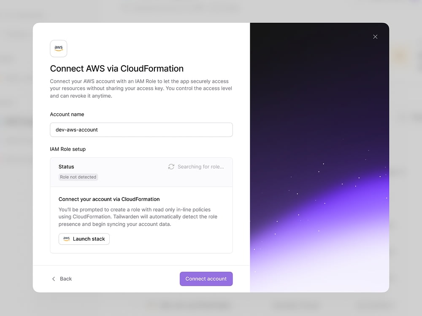Dismiss the dialog using the X icon
This screenshot has width=422, height=316.
click(x=375, y=37)
